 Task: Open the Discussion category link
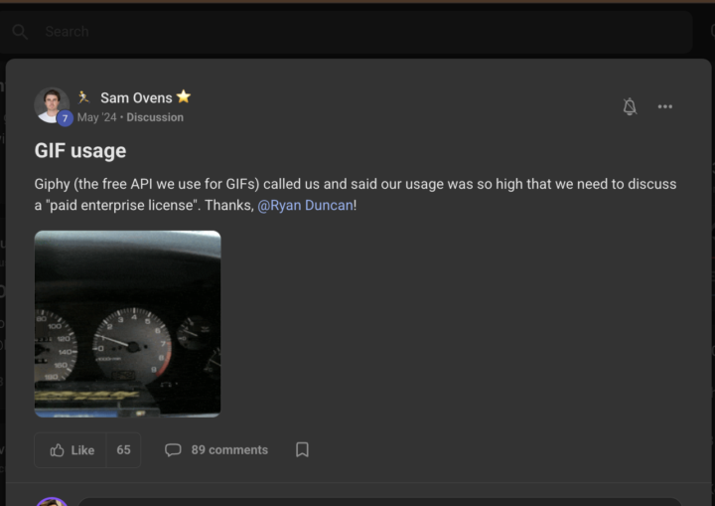point(155,117)
